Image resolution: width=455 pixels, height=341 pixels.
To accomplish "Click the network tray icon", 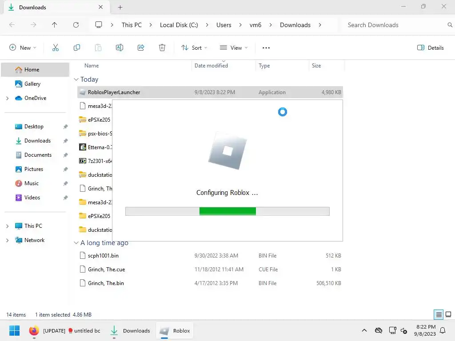I will (x=392, y=330).
